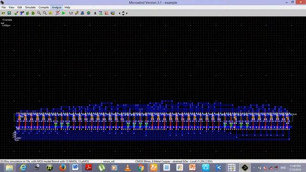The image size is (306, 172).
Task: Click the measure distance ruler icon
Action: point(71,13)
